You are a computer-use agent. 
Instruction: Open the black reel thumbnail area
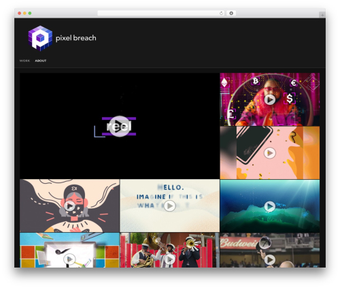[120, 126]
